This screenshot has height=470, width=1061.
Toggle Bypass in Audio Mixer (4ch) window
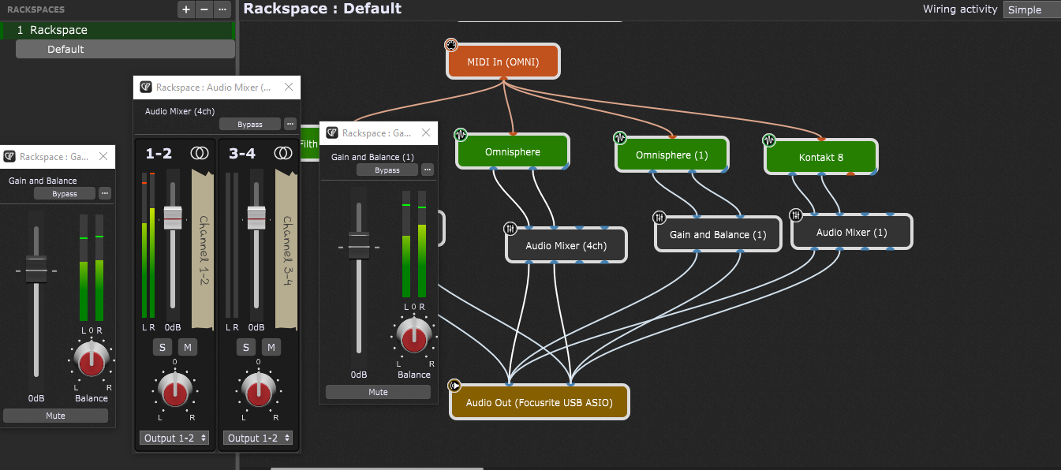click(x=250, y=125)
